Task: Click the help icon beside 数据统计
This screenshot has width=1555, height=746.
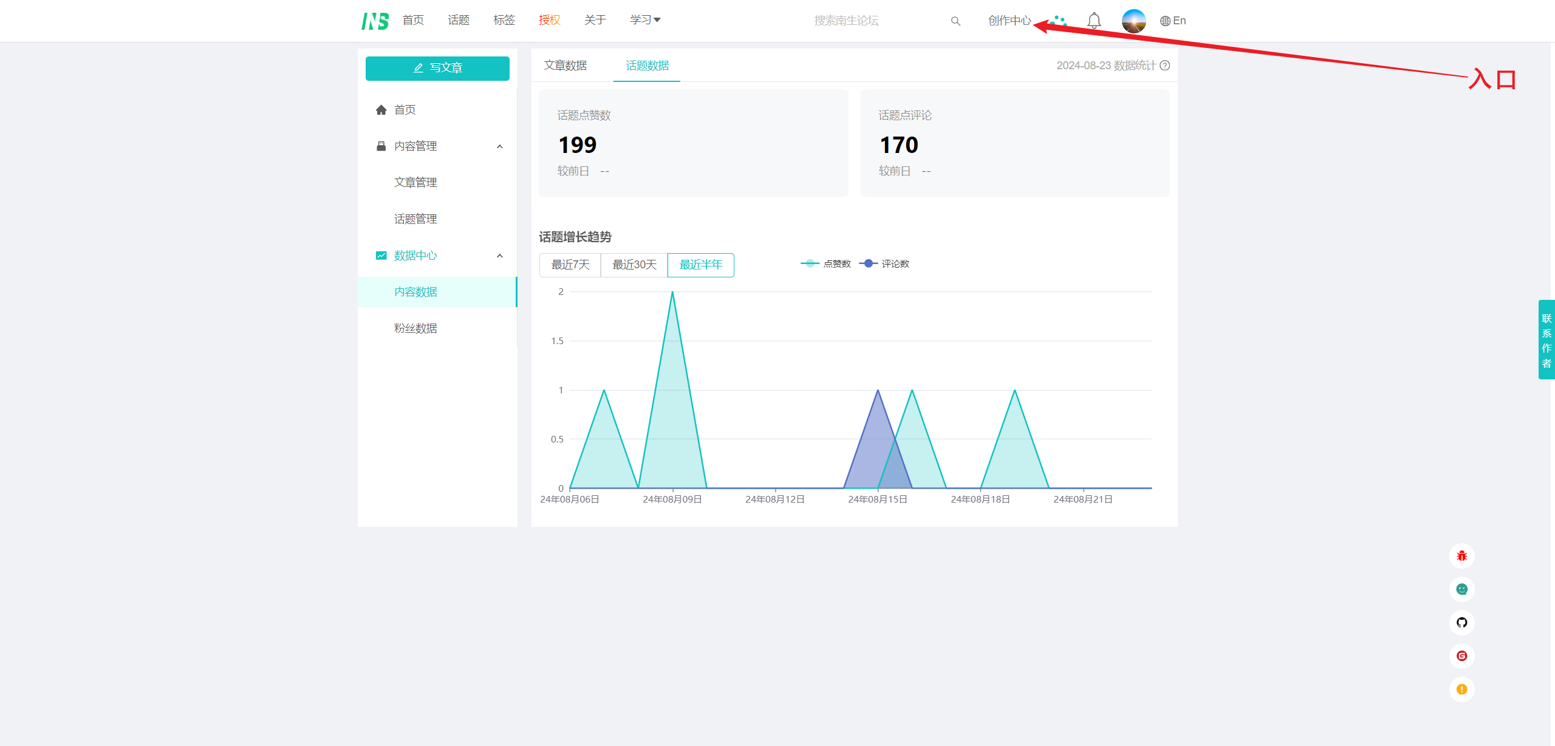Action: click(1165, 66)
